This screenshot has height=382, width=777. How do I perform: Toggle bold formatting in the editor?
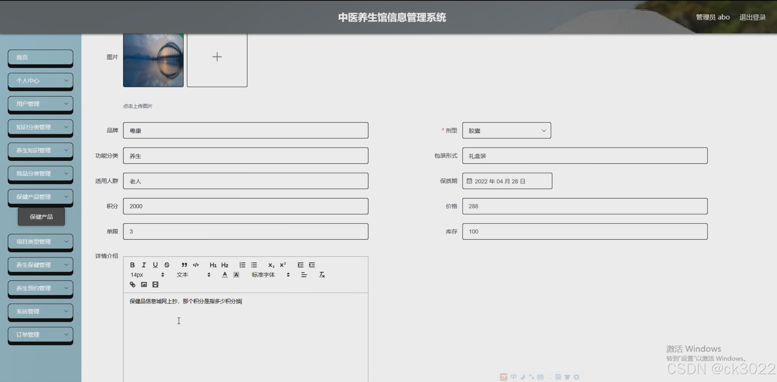(132, 265)
